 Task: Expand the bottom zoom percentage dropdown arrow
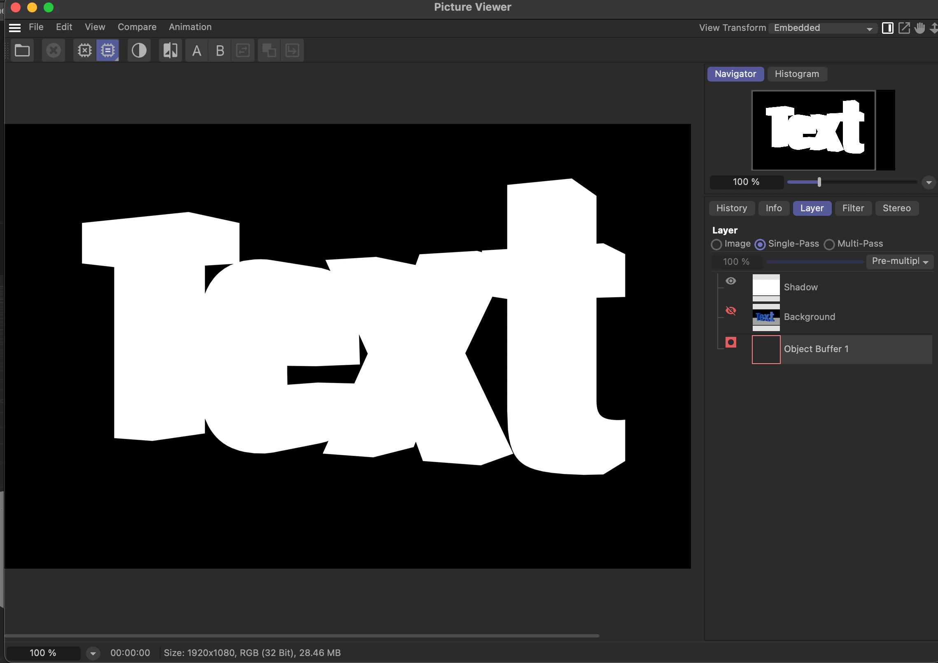pos(93,653)
